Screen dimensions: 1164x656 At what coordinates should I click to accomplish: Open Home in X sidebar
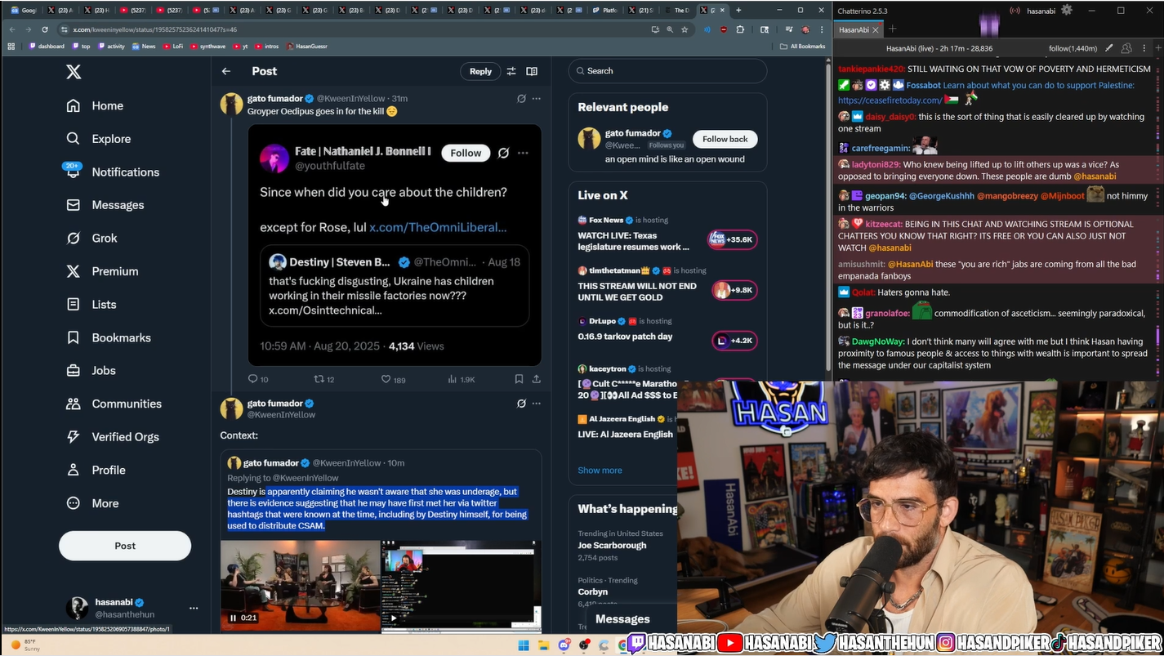(95, 105)
